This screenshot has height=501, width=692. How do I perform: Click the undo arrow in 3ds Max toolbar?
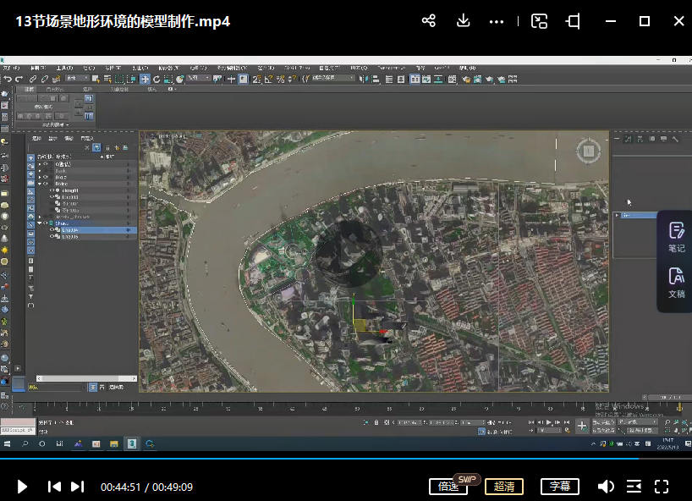8,79
